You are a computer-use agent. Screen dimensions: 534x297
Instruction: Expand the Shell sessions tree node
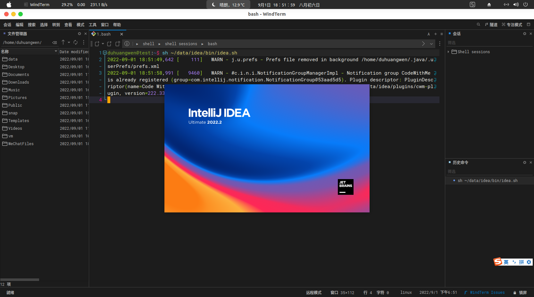click(x=448, y=52)
